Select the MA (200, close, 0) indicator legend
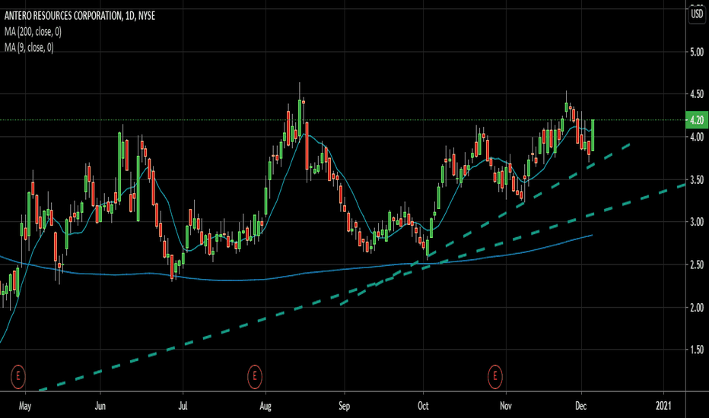709x418 pixels. [33, 32]
